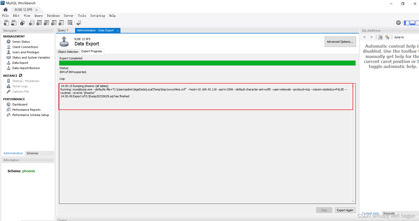Click the green export progress bar

click(207, 63)
